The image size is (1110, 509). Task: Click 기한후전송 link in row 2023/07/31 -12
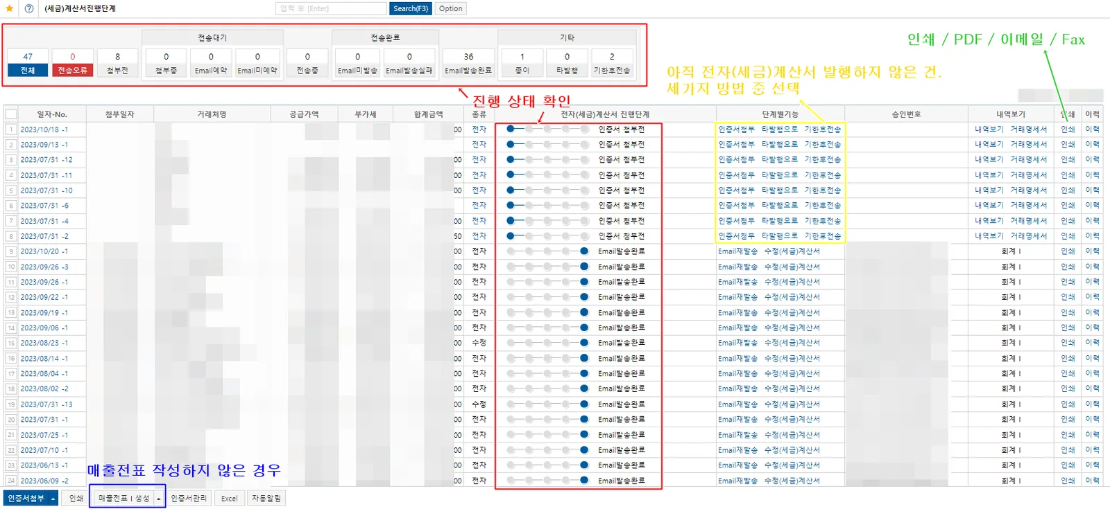click(x=823, y=160)
